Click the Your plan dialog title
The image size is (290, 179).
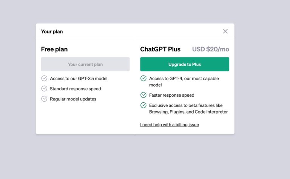click(x=52, y=31)
